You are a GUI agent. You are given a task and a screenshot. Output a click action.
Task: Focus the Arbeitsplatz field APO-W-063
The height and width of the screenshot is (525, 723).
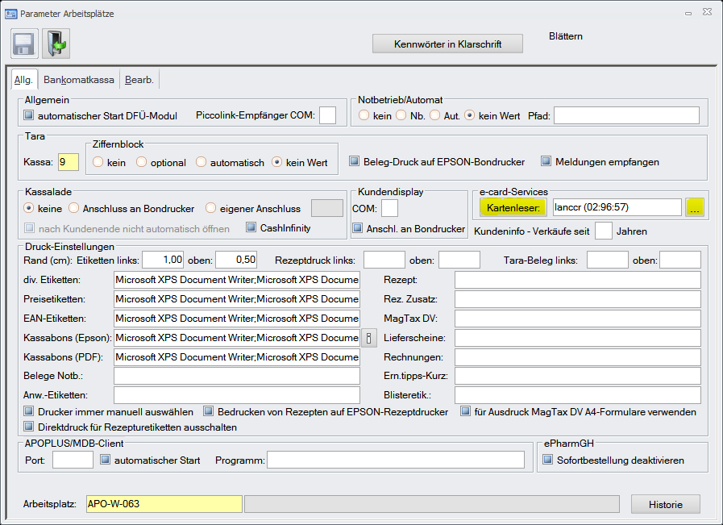(164, 504)
